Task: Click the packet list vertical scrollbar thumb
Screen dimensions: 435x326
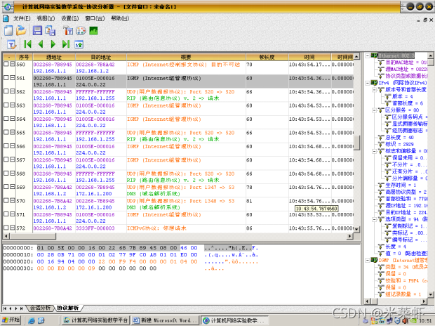Action: 356,143
